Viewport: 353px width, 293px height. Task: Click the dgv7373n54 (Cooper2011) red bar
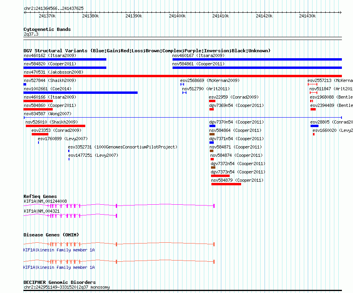click(221, 176)
